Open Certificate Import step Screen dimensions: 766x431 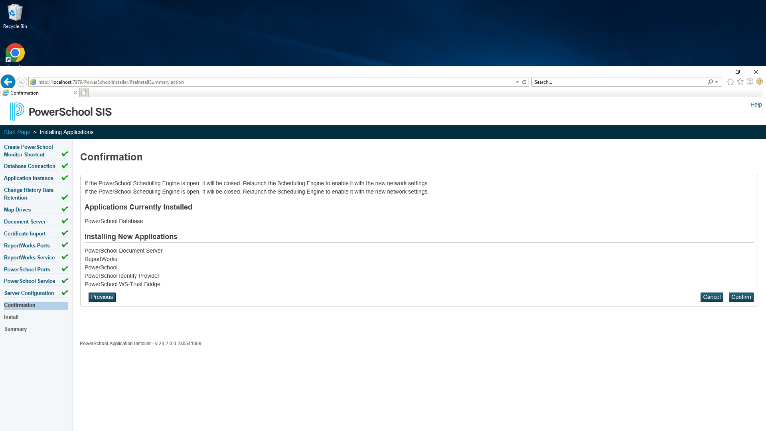point(25,234)
